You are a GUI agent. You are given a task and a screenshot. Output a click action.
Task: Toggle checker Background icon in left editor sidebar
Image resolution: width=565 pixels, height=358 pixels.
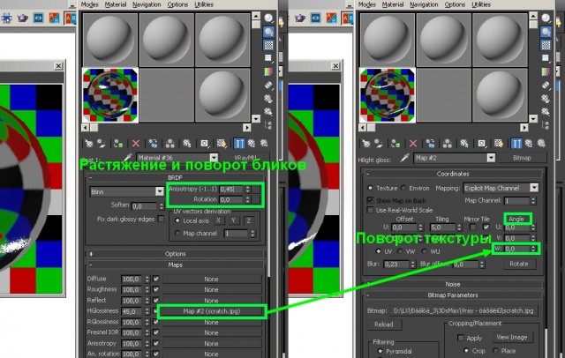pyautogui.click(x=268, y=45)
